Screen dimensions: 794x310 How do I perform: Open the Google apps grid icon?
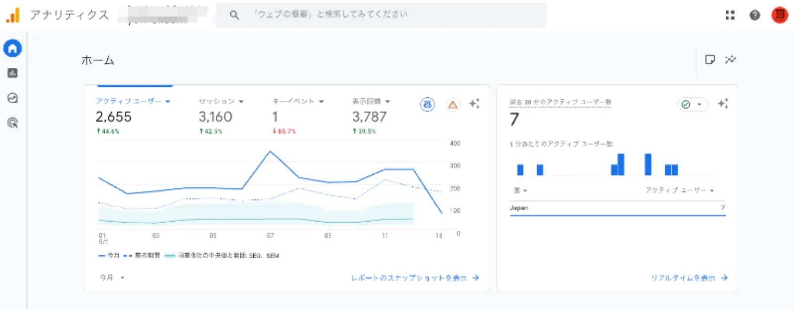730,15
